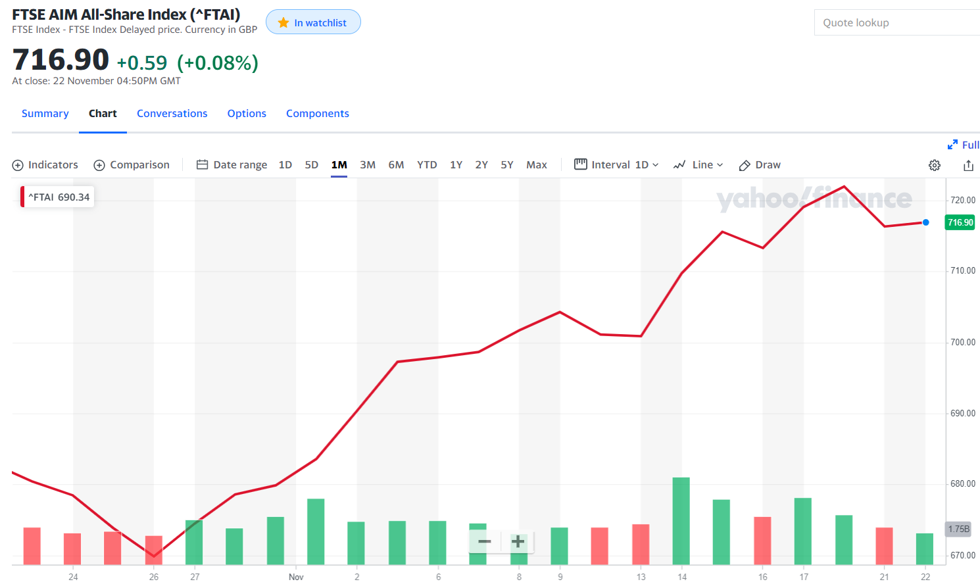
Task: Select 1Y time range
Action: click(456, 165)
